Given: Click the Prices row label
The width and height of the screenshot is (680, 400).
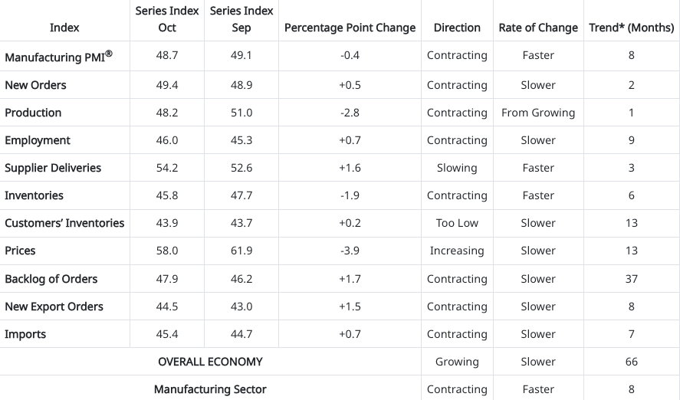Looking at the screenshot, I should tap(20, 251).
